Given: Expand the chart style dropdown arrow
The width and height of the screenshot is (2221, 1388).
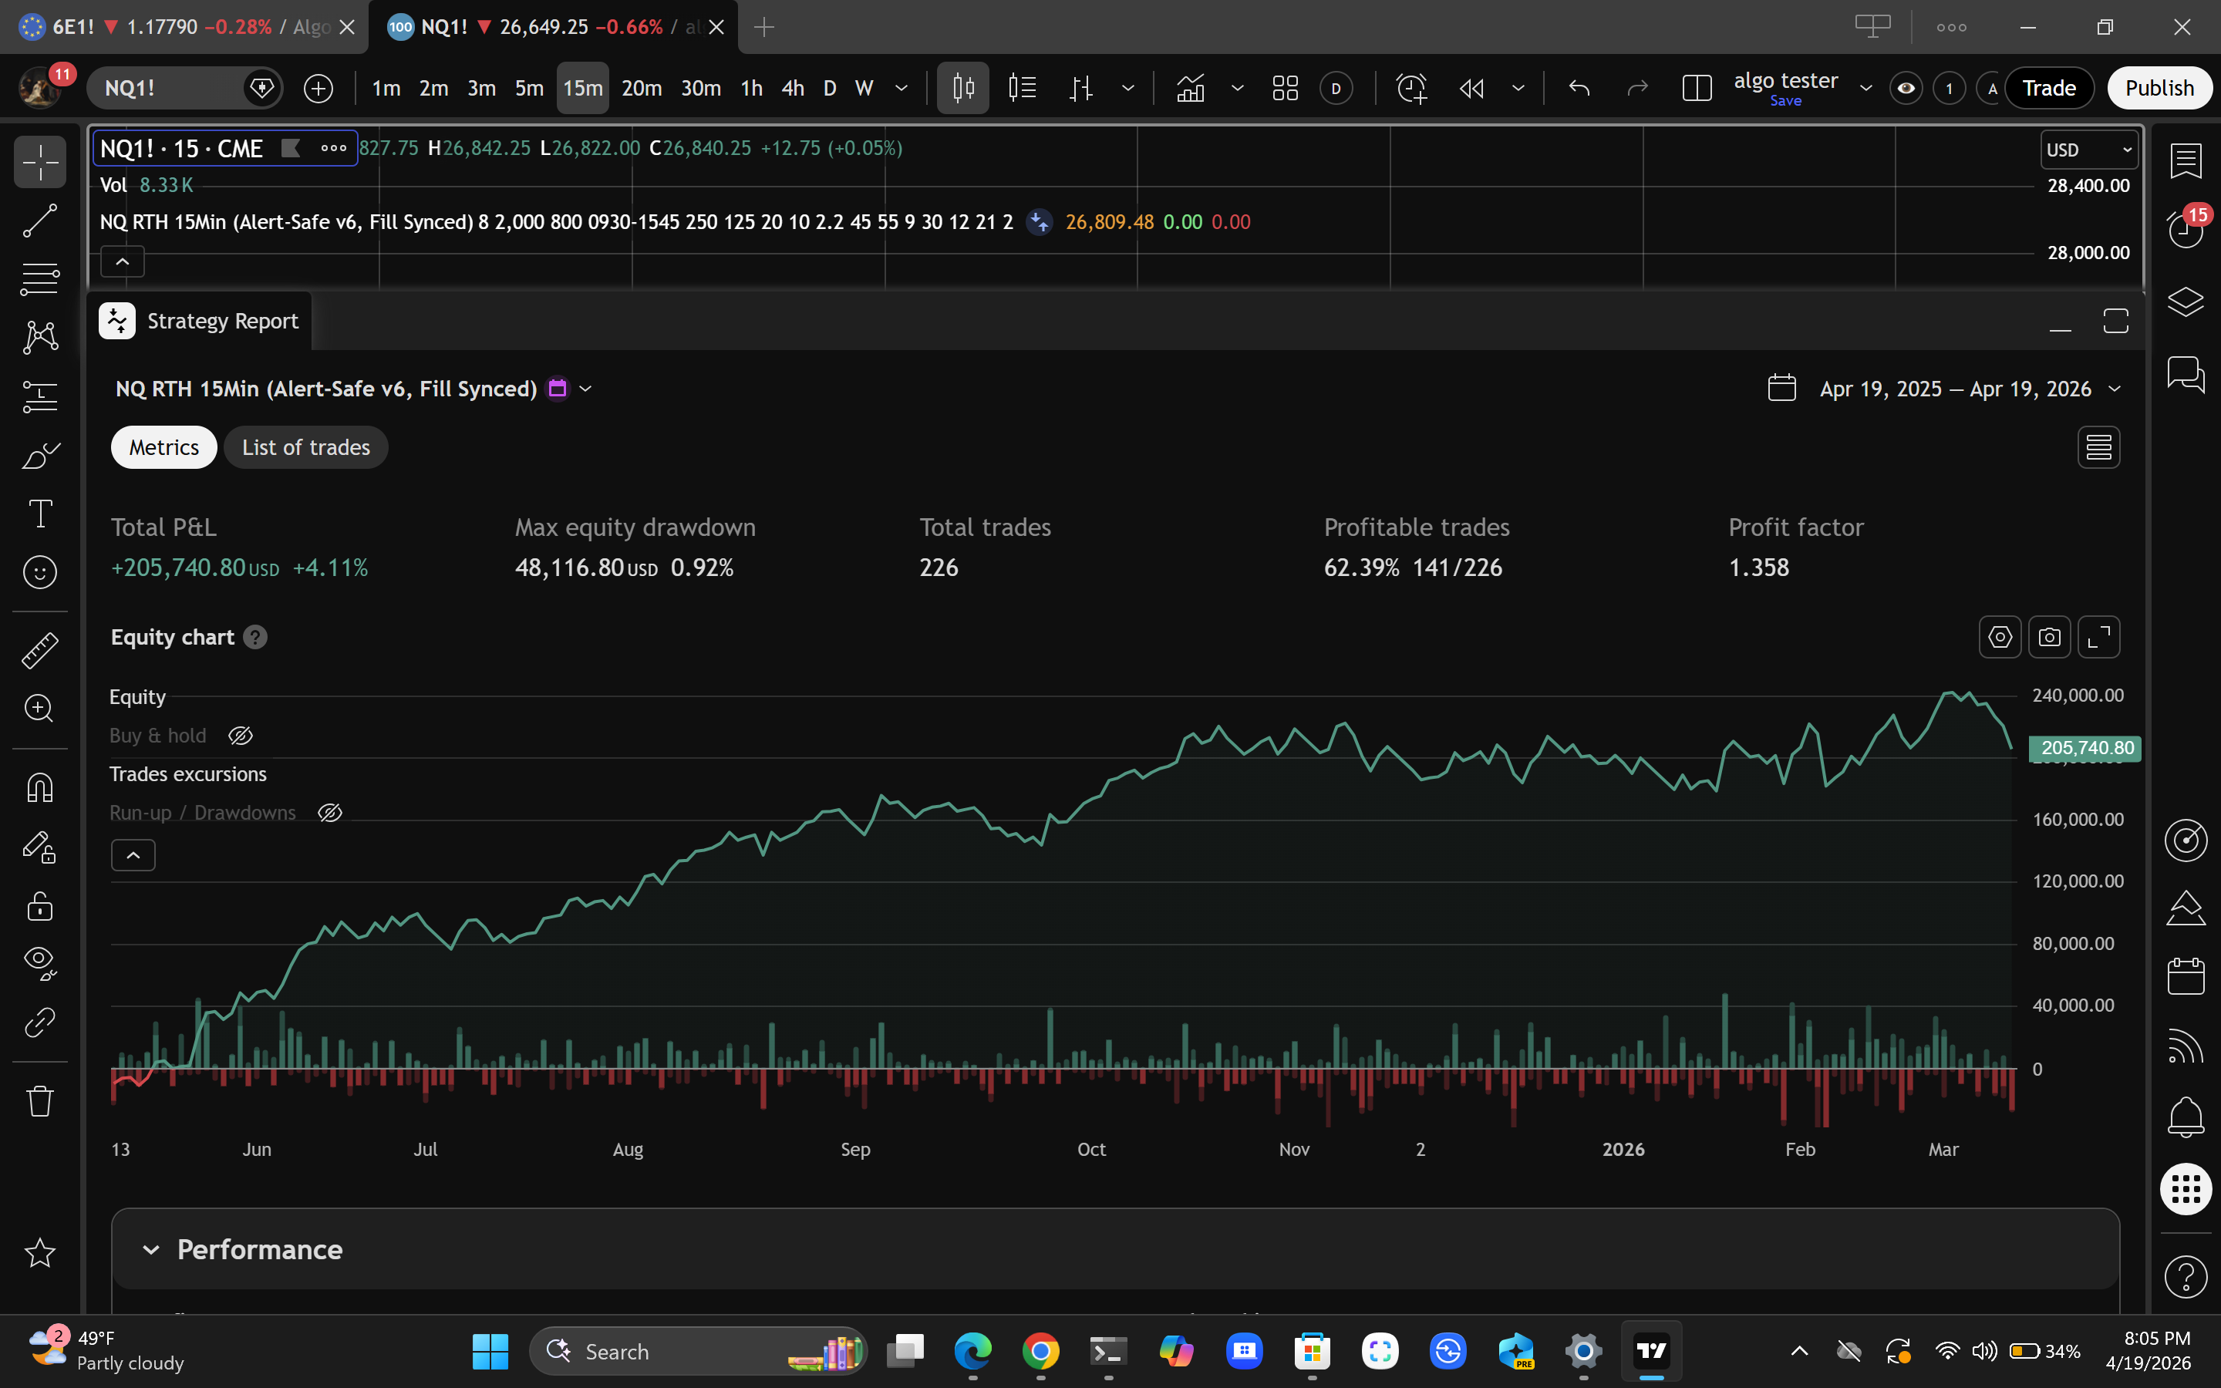Looking at the screenshot, I should pyautogui.click(x=1128, y=88).
